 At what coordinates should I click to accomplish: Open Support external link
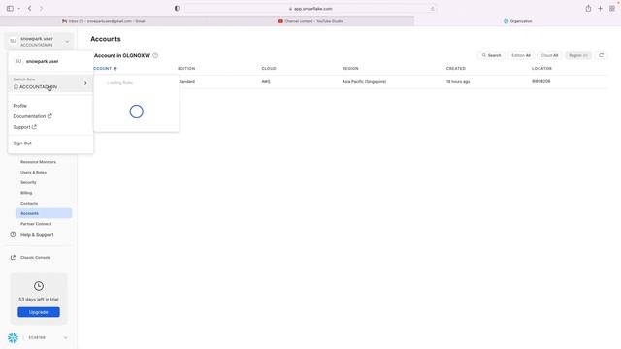[24, 127]
